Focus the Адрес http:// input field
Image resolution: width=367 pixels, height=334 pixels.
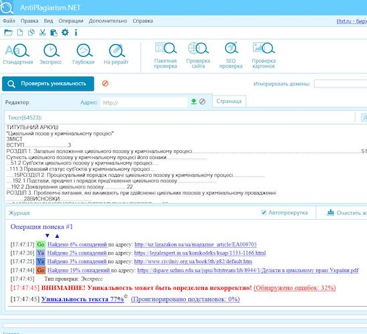[x=144, y=102]
